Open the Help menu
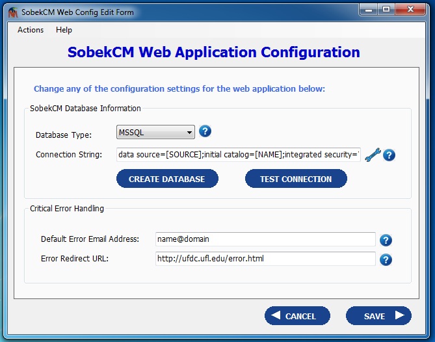The image size is (435, 342). point(64,30)
